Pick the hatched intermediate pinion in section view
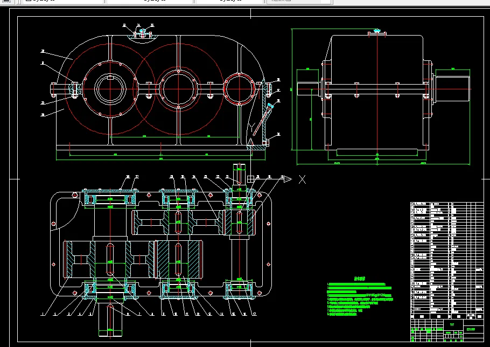Screen dimensions: 490x347 click(x=178, y=259)
